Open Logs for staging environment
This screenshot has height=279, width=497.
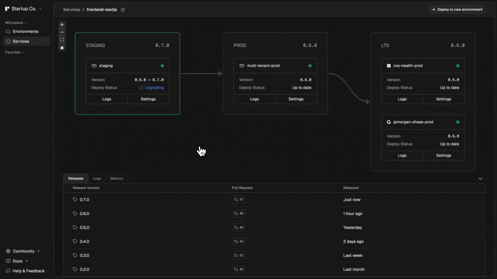(106, 99)
